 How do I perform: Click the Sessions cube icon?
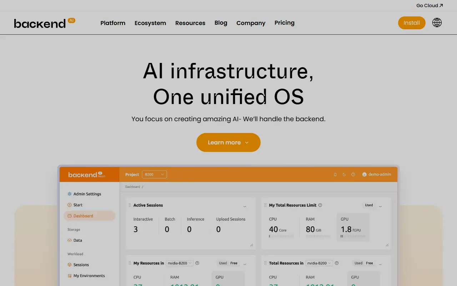coord(70,265)
